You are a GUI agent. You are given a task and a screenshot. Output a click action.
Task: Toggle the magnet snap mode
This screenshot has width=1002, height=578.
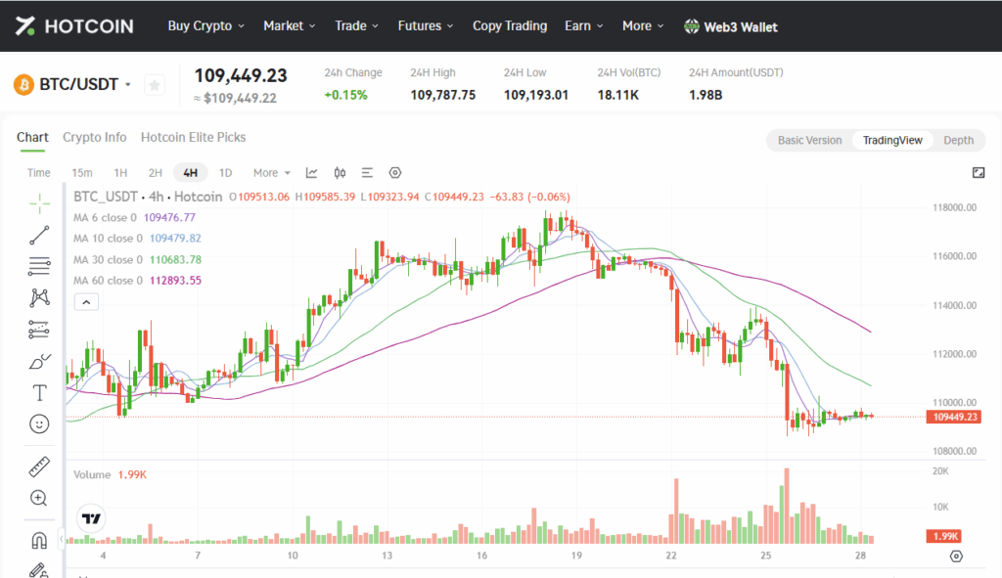coord(39,540)
